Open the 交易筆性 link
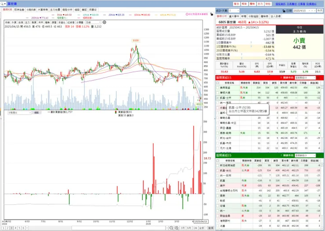Image resolution: width=325 pixels, height=231 pixels. point(292,4)
